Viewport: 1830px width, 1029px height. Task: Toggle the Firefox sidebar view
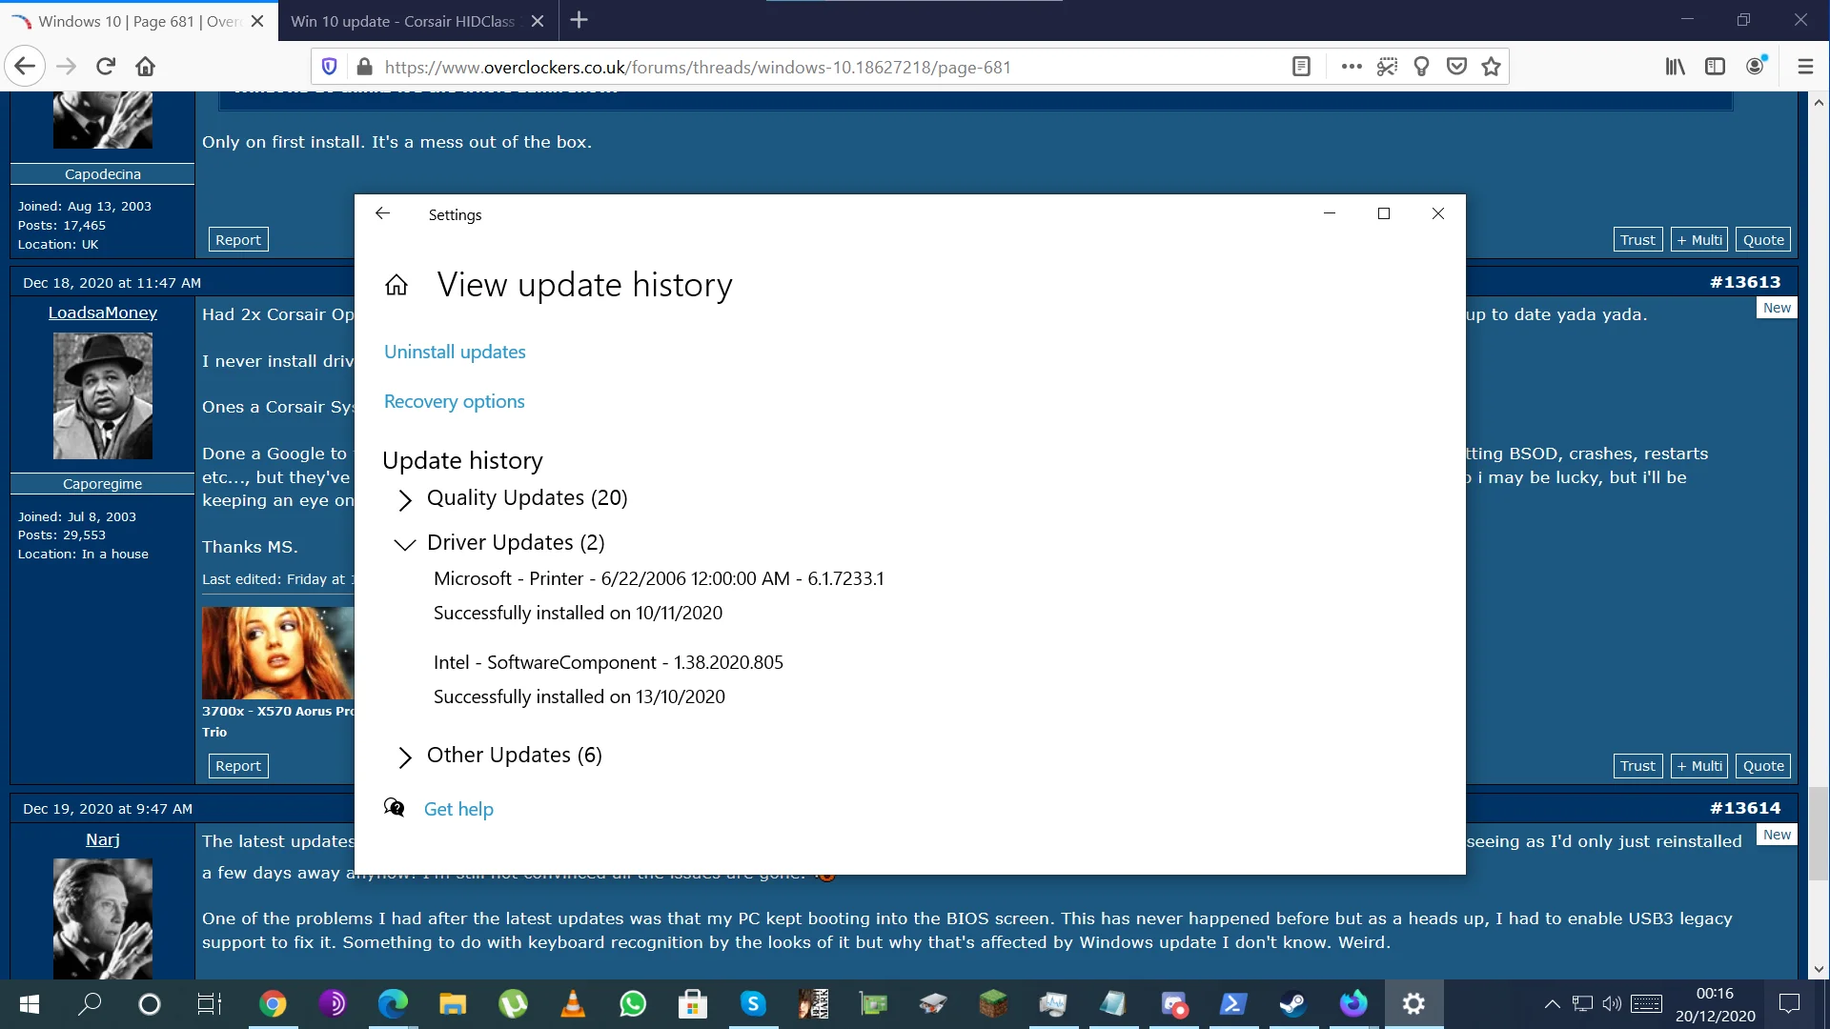(1715, 67)
